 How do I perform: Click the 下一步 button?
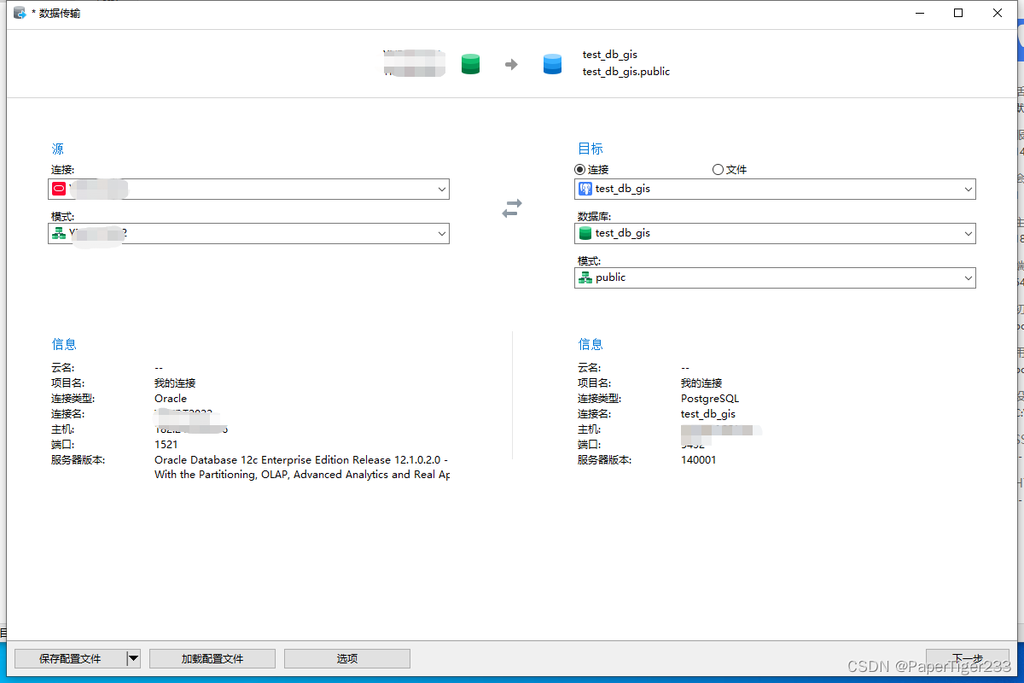(967, 658)
